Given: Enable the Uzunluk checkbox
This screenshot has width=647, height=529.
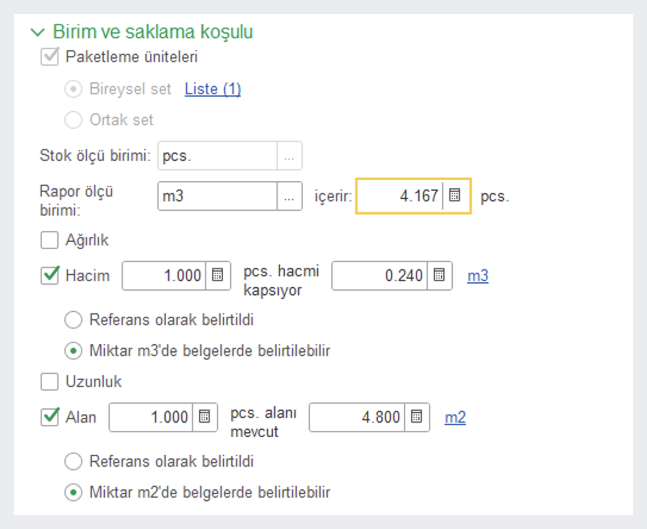Looking at the screenshot, I should [x=49, y=382].
